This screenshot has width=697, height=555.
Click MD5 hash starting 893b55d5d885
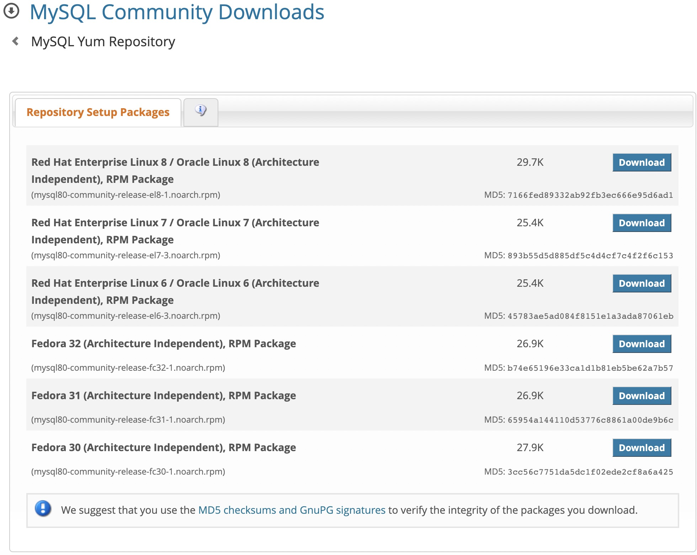click(590, 256)
